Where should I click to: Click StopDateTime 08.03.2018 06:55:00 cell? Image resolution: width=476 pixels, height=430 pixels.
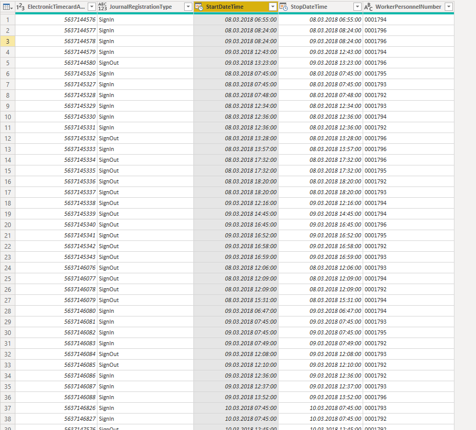pos(321,20)
